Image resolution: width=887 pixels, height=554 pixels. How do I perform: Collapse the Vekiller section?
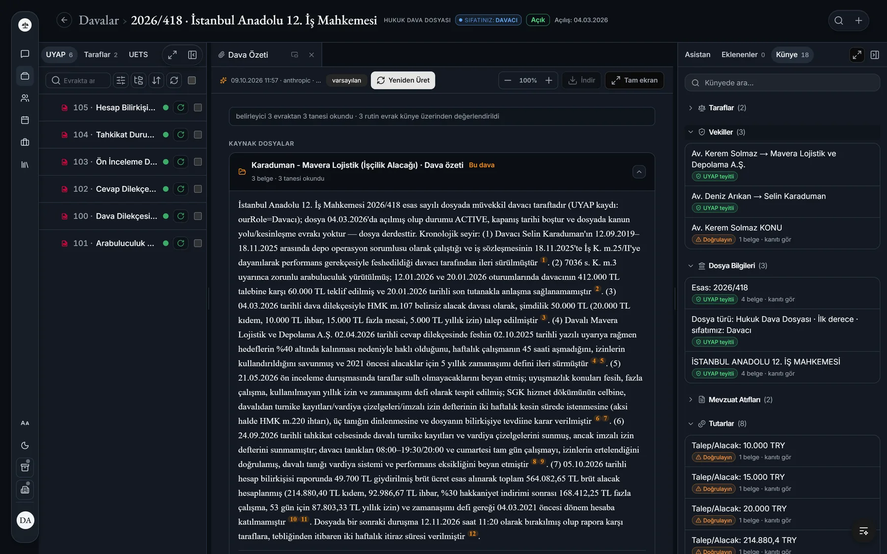[x=690, y=132]
